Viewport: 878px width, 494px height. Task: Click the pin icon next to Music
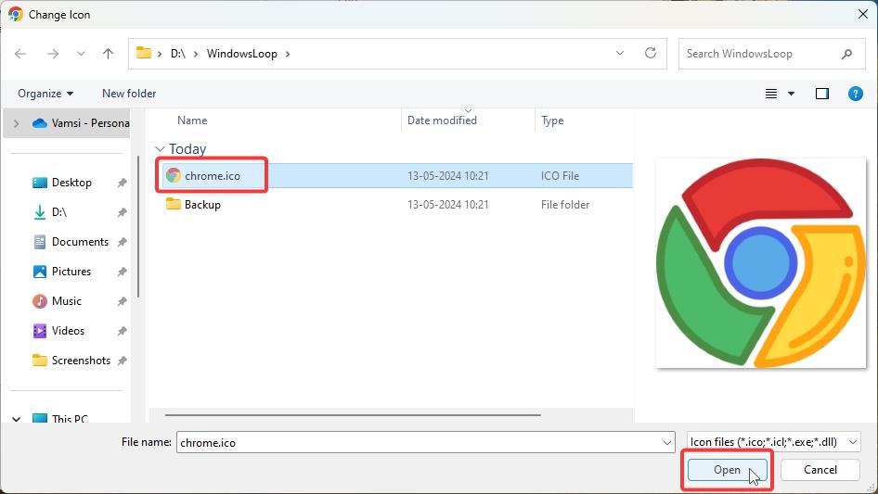pos(123,301)
